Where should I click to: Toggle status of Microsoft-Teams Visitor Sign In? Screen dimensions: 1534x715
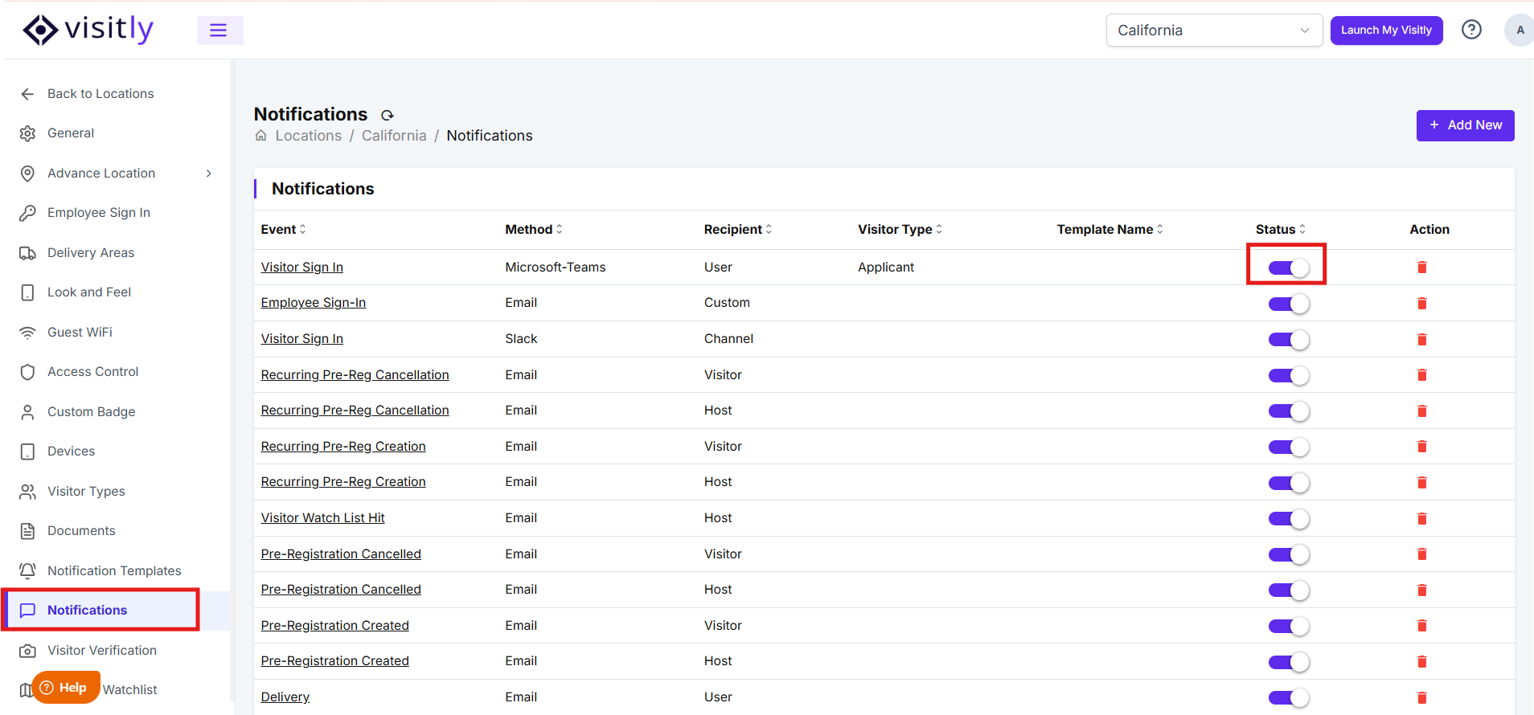[x=1289, y=268]
